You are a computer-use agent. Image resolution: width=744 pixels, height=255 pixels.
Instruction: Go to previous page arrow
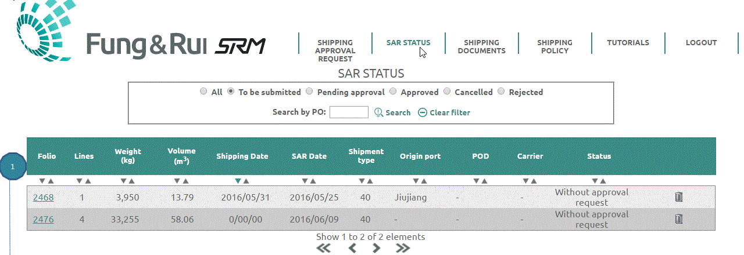tap(352, 248)
